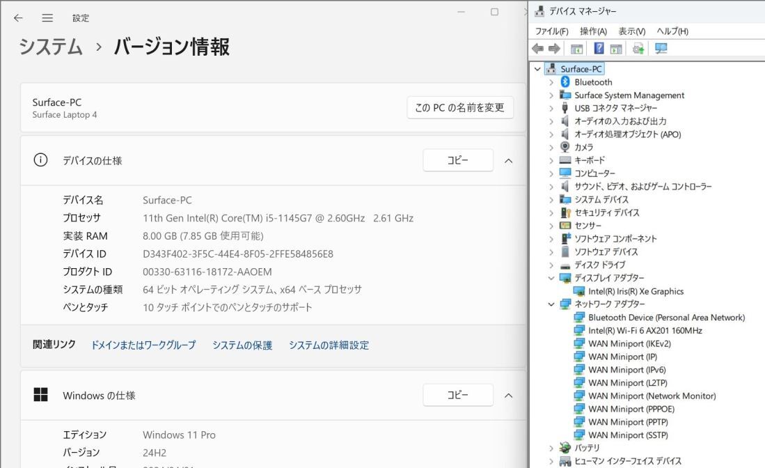Screen dimensions: 765x468
Task: Click the back arrow in Settings
Action: 18,18
